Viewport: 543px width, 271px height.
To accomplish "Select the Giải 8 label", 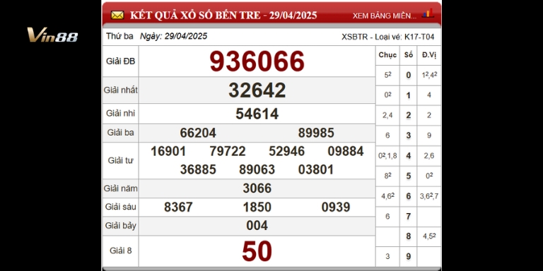I will 120,251.
